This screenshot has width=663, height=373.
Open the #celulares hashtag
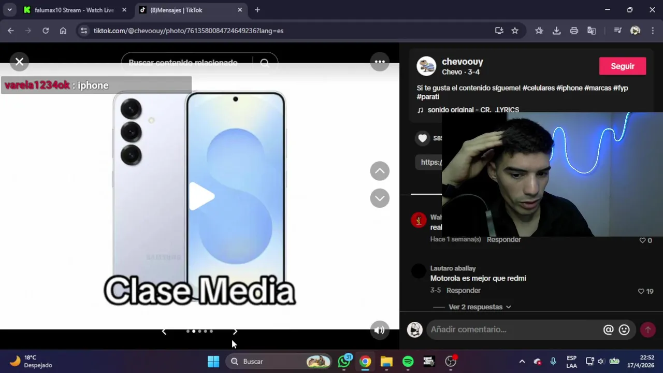[x=539, y=88]
